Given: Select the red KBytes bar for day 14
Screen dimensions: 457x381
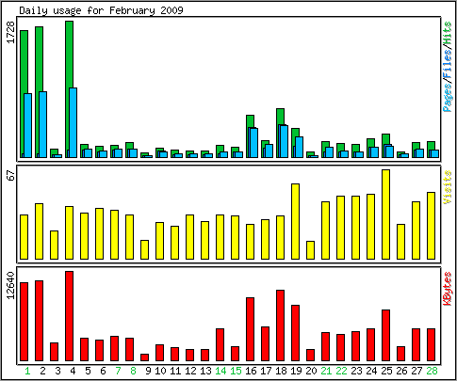Looking at the screenshot, I should point(220,344).
